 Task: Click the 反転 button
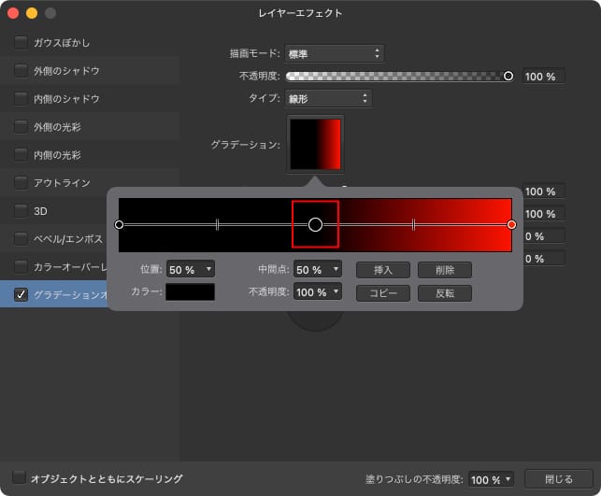445,293
